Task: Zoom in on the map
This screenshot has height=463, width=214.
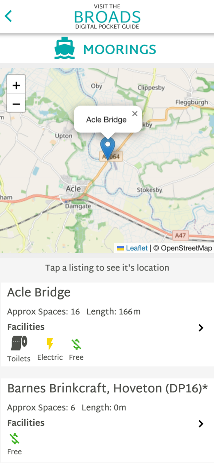Action: (x=16, y=85)
